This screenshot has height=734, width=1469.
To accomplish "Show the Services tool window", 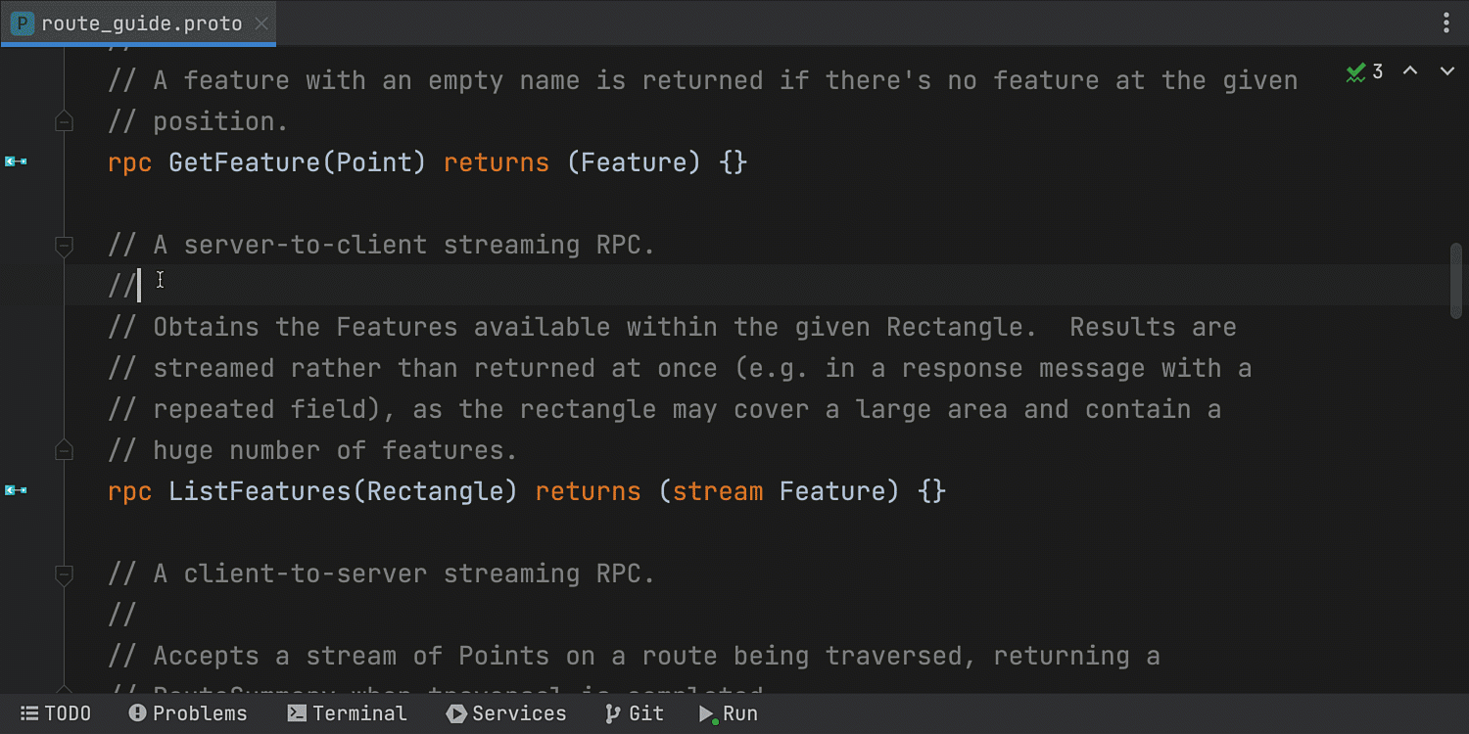I will tap(506, 714).
